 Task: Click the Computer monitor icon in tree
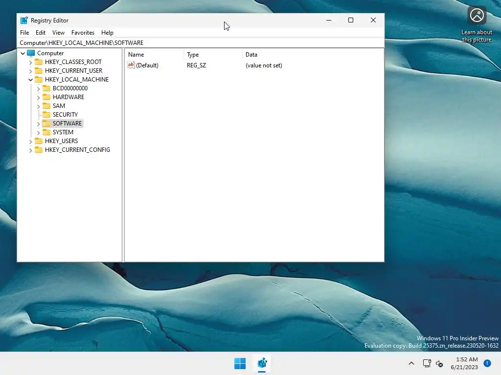point(31,53)
